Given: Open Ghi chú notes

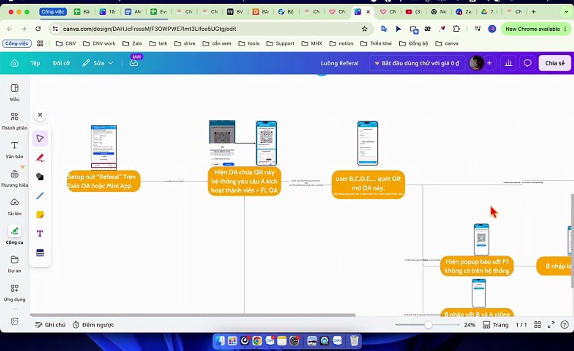Looking at the screenshot, I should coord(50,325).
